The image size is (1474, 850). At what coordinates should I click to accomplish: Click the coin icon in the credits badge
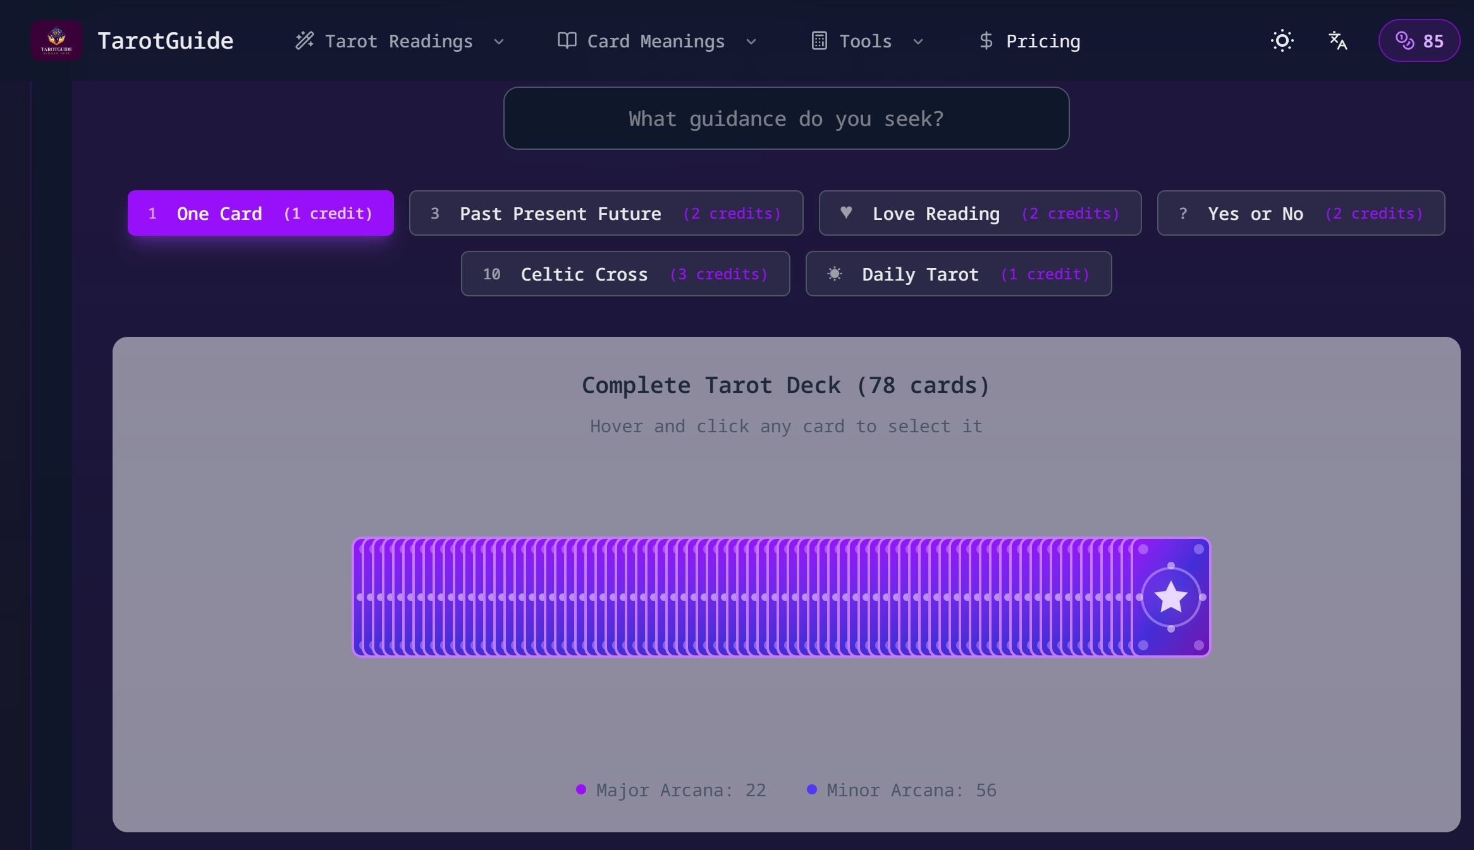[1405, 40]
